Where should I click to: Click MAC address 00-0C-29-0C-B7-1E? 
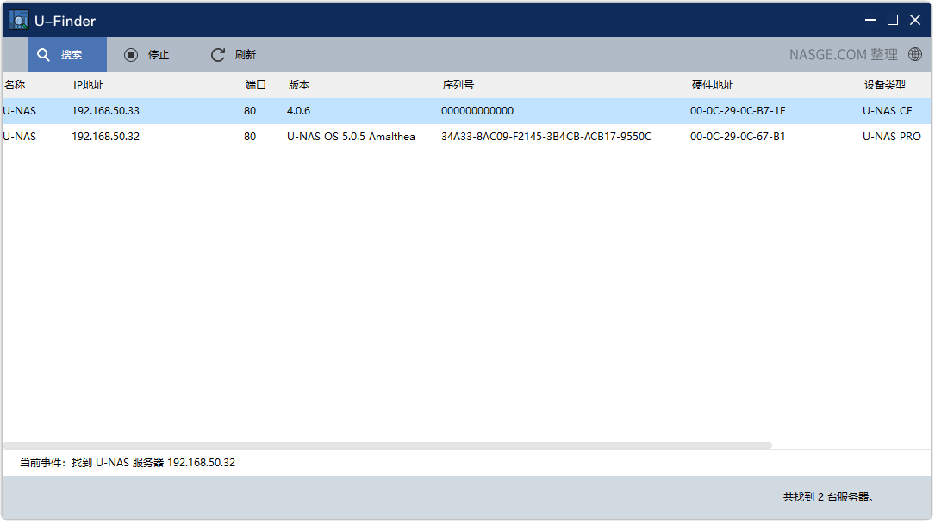pos(738,111)
